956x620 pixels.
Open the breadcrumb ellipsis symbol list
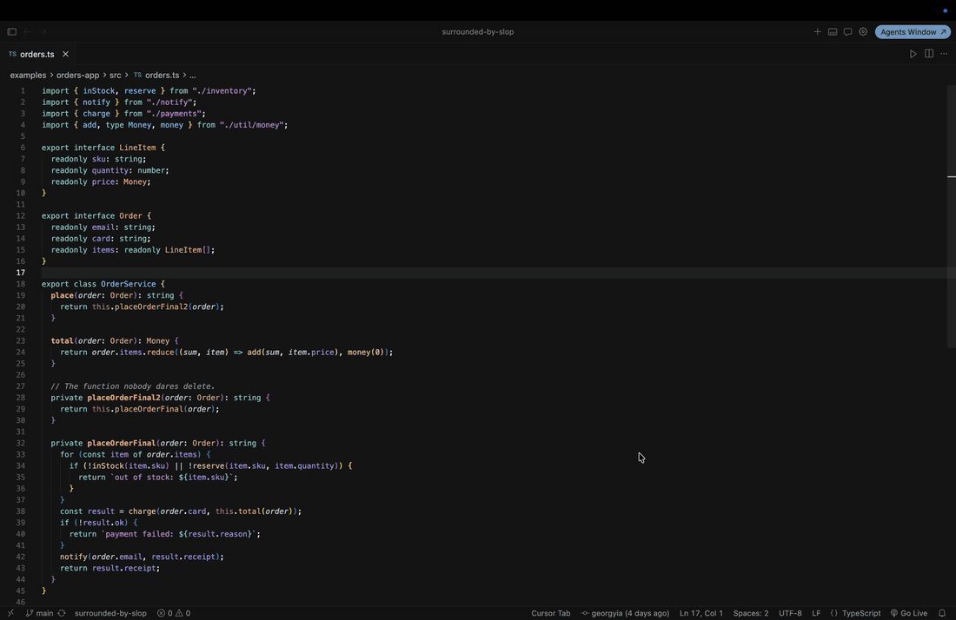click(x=193, y=75)
